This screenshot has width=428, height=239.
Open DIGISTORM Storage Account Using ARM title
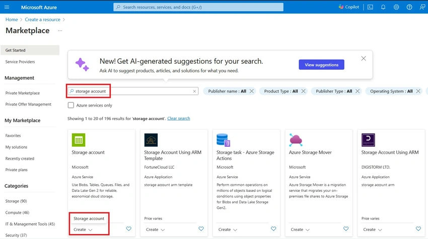pos(390,153)
